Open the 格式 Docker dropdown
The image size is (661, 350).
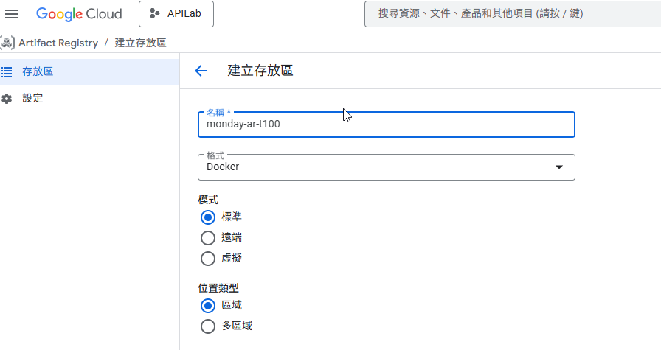click(386, 167)
